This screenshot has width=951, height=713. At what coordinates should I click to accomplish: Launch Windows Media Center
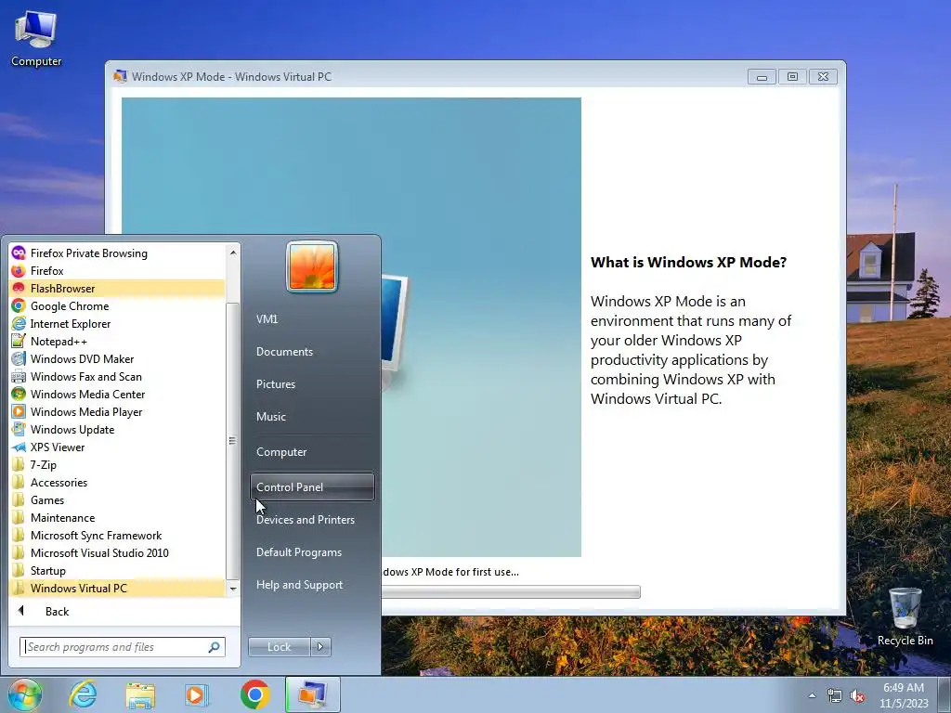point(117,394)
